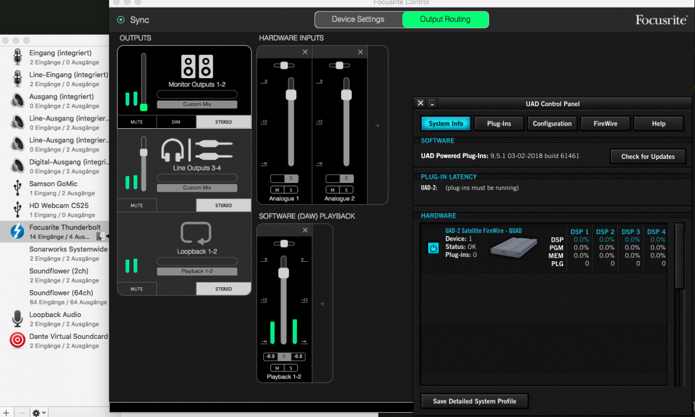Toggle UAD-2 Satellite device power icon
The width and height of the screenshot is (695, 417).
tap(433, 248)
